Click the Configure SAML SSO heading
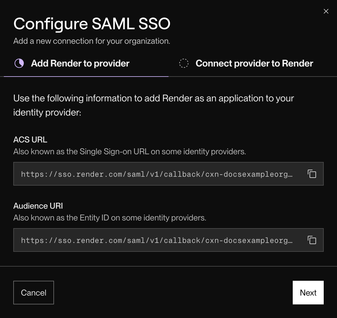The width and height of the screenshot is (337, 318). [92, 24]
